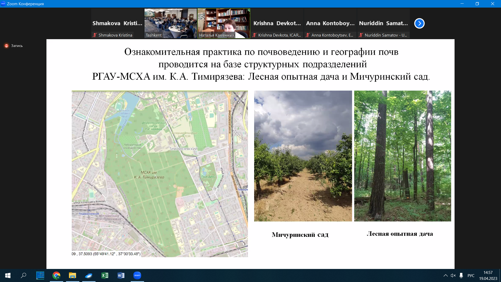This screenshot has height=282, width=501.
Task: Show next participants with blue arrow
Action: pos(419,23)
